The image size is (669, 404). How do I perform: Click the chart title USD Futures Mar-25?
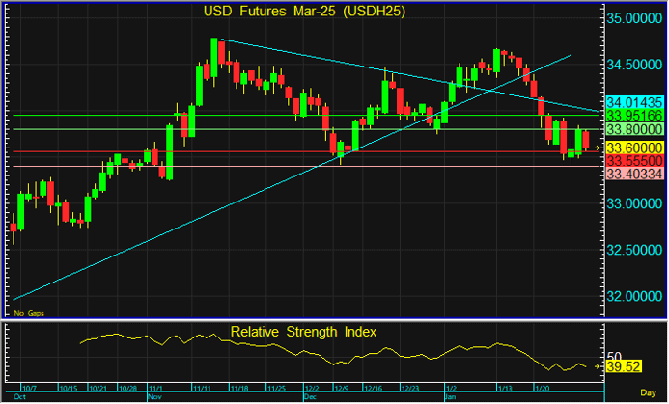pyautogui.click(x=303, y=13)
